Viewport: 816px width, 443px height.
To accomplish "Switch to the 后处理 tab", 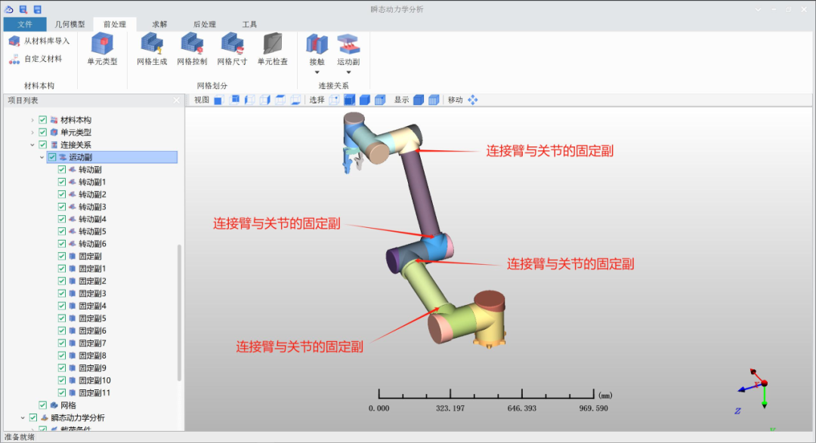I will click(205, 24).
